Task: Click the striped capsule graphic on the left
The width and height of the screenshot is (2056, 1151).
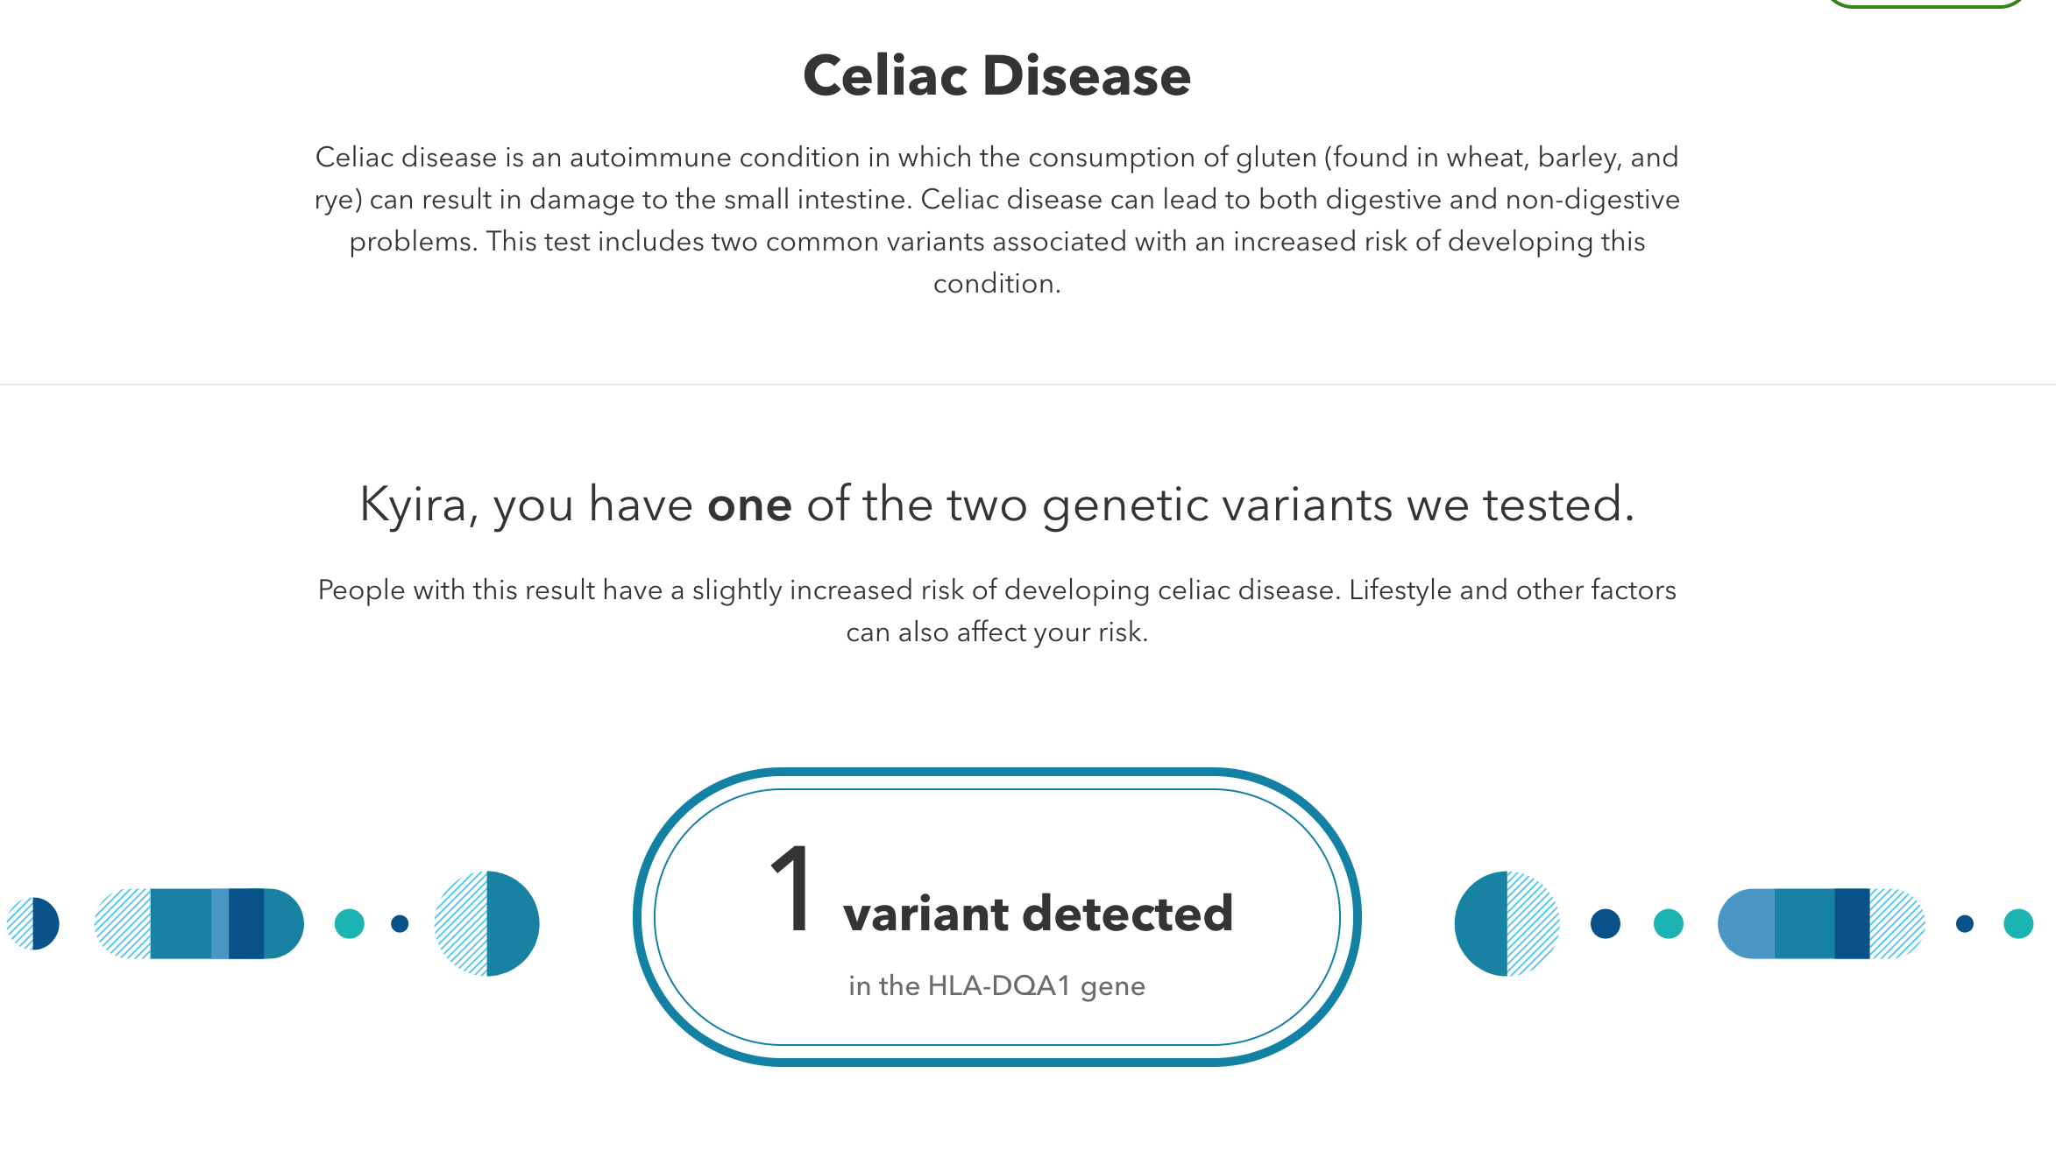Action: pos(199,923)
